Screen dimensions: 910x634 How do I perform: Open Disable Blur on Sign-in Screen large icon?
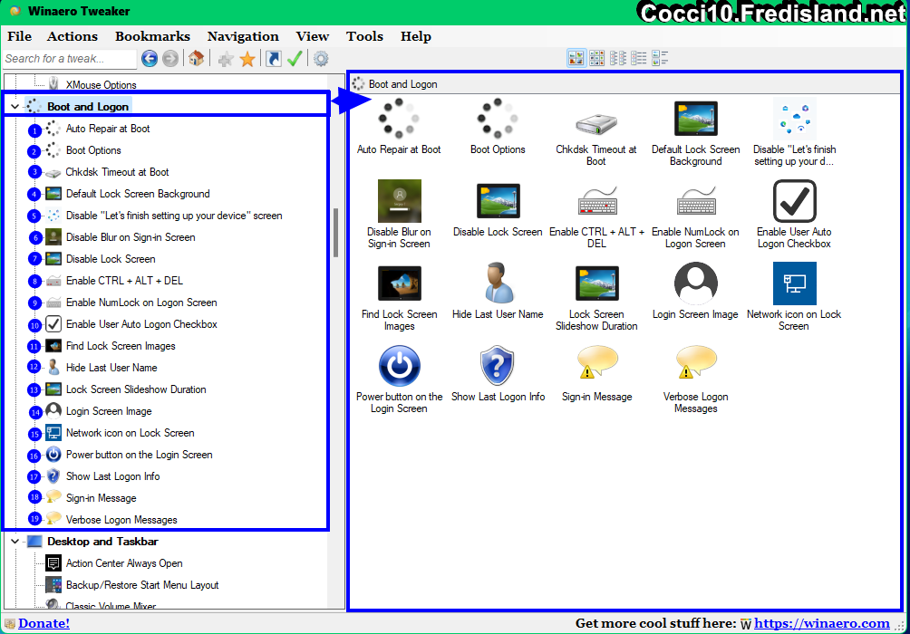400,201
